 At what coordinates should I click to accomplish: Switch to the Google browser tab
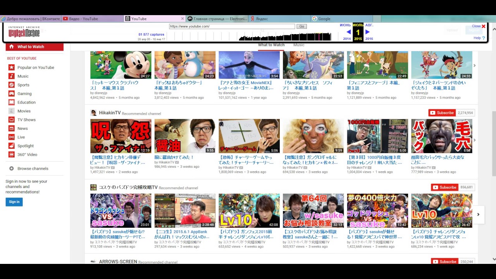341,19
